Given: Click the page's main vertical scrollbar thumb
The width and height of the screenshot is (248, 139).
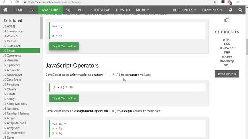Looking at the screenshot, I should click(x=247, y=47).
